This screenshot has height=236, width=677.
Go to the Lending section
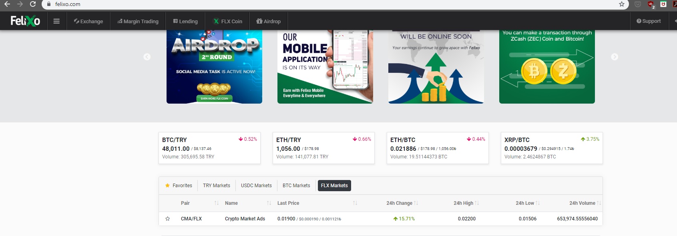pyautogui.click(x=185, y=21)
